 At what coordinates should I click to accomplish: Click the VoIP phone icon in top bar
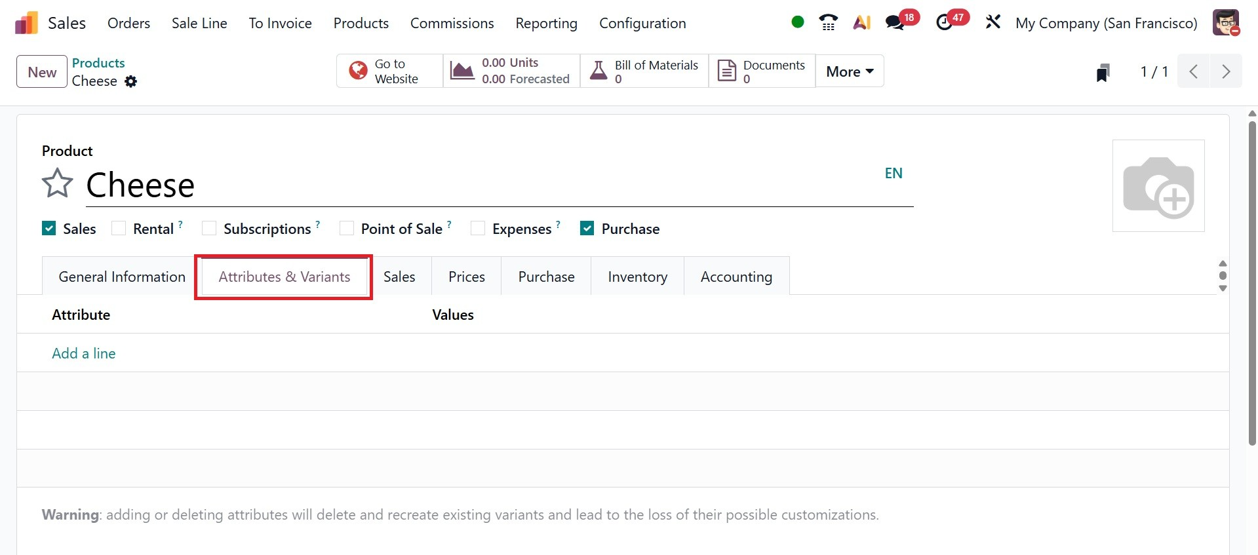[x=829, y=23]
